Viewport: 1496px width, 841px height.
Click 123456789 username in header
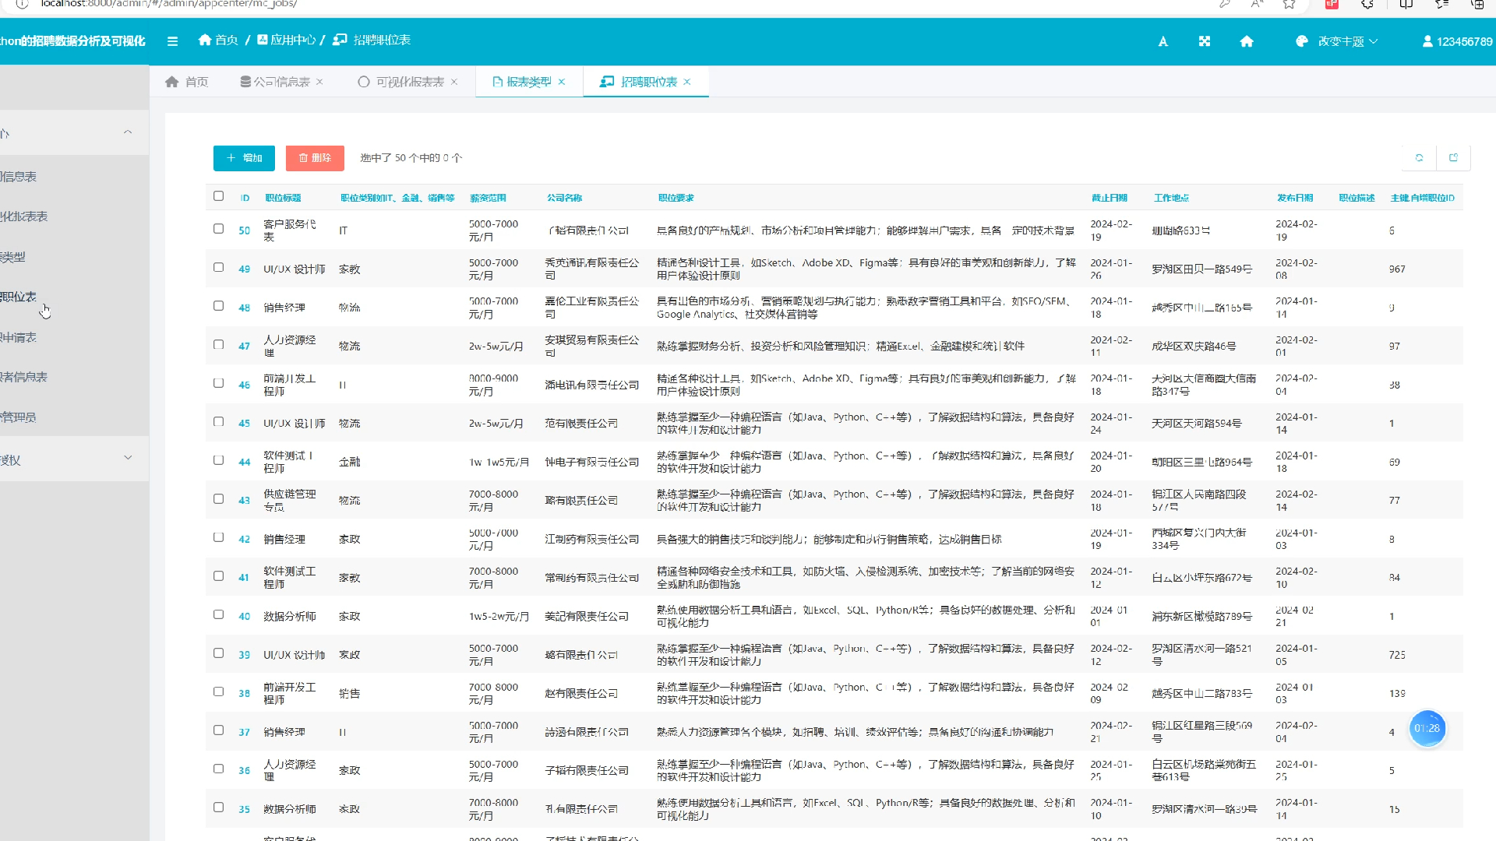click(x=1464, y=41)
